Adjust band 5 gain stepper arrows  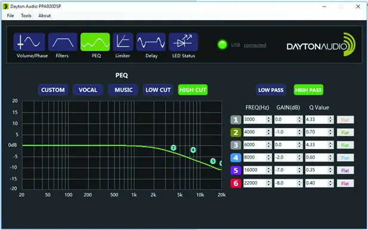[299, 170]
